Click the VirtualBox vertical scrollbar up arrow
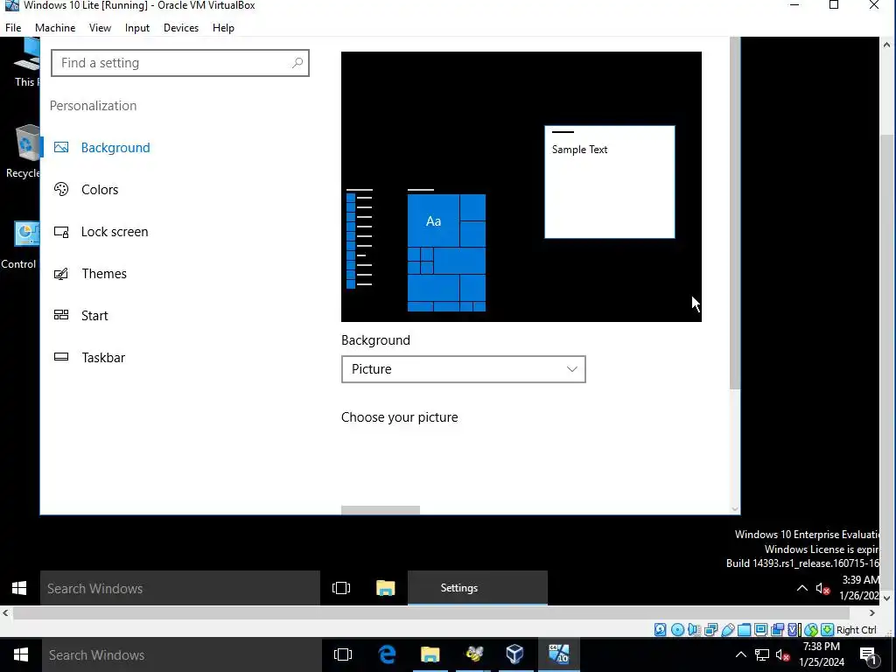 point(887,44)
